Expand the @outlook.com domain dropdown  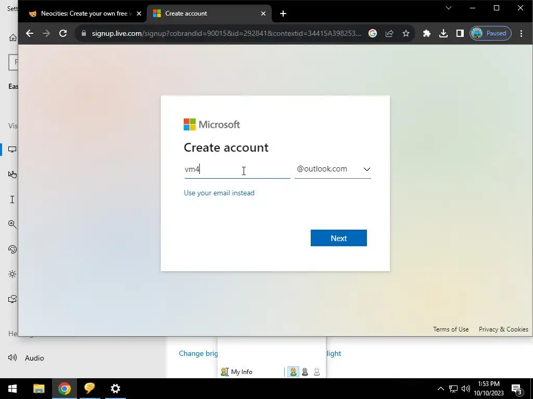[x=333, y=169]
